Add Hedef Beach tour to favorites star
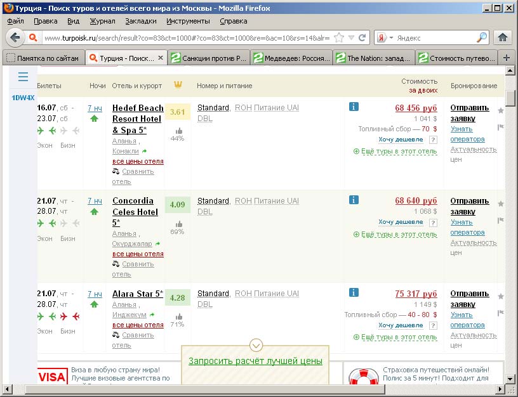This screenshot has height=397, width=518. (x=501, y=110)
